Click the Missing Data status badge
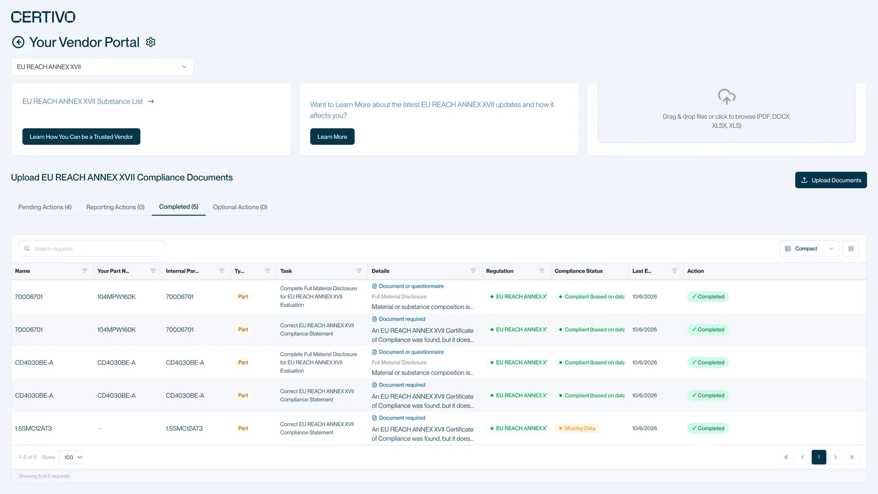This screenshot has height=494, width=878. pyautogui.click(x=577, y=429)
